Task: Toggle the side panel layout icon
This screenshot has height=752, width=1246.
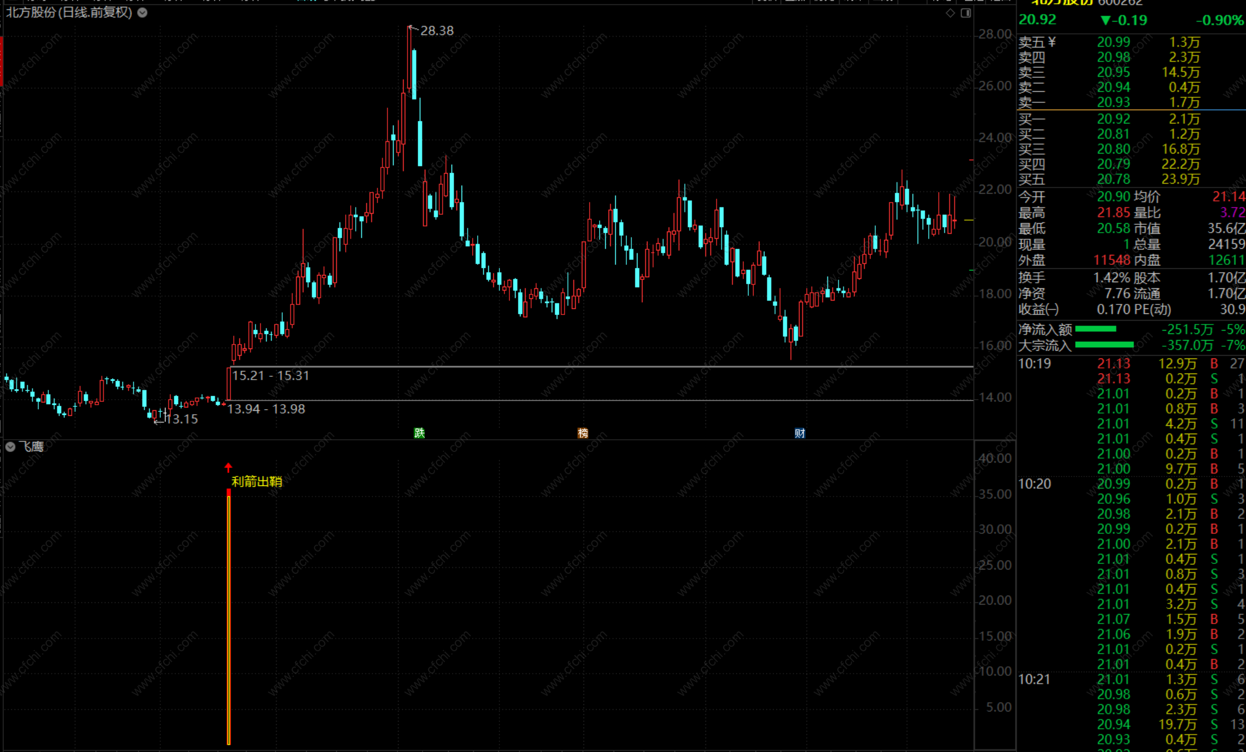Action: (966, 13)
